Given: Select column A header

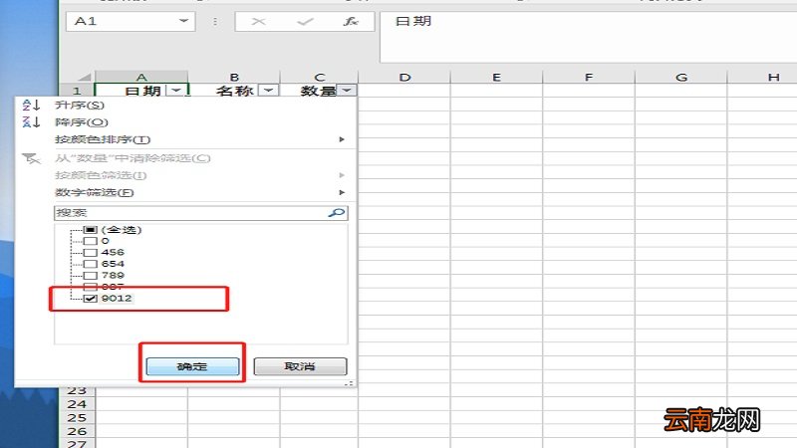Looking at the screenshot, I should point(141,78).
